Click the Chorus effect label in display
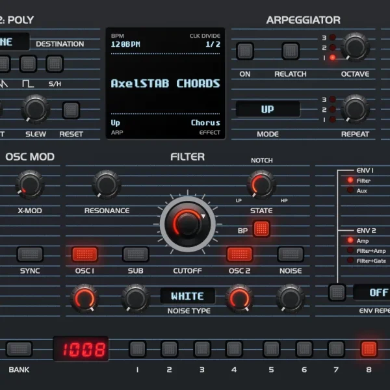 205,123
